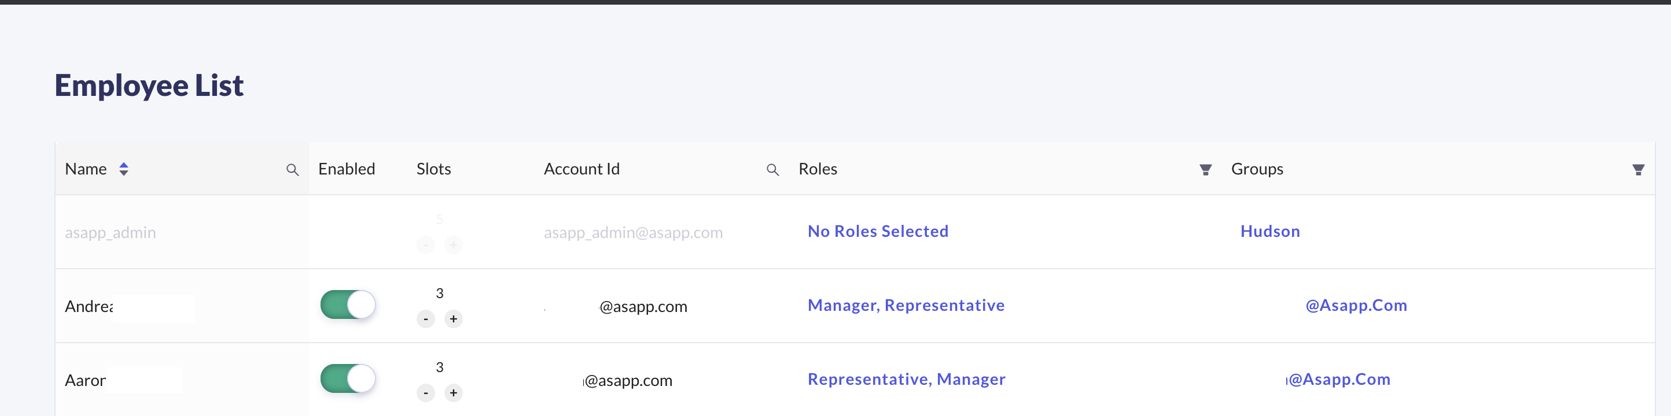Click the greyed plus button for asapp_admin
The image size is (1671, 416).
pos(454,245)
